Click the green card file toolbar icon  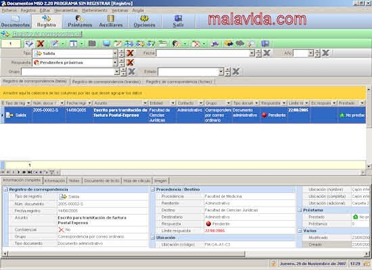163,44
